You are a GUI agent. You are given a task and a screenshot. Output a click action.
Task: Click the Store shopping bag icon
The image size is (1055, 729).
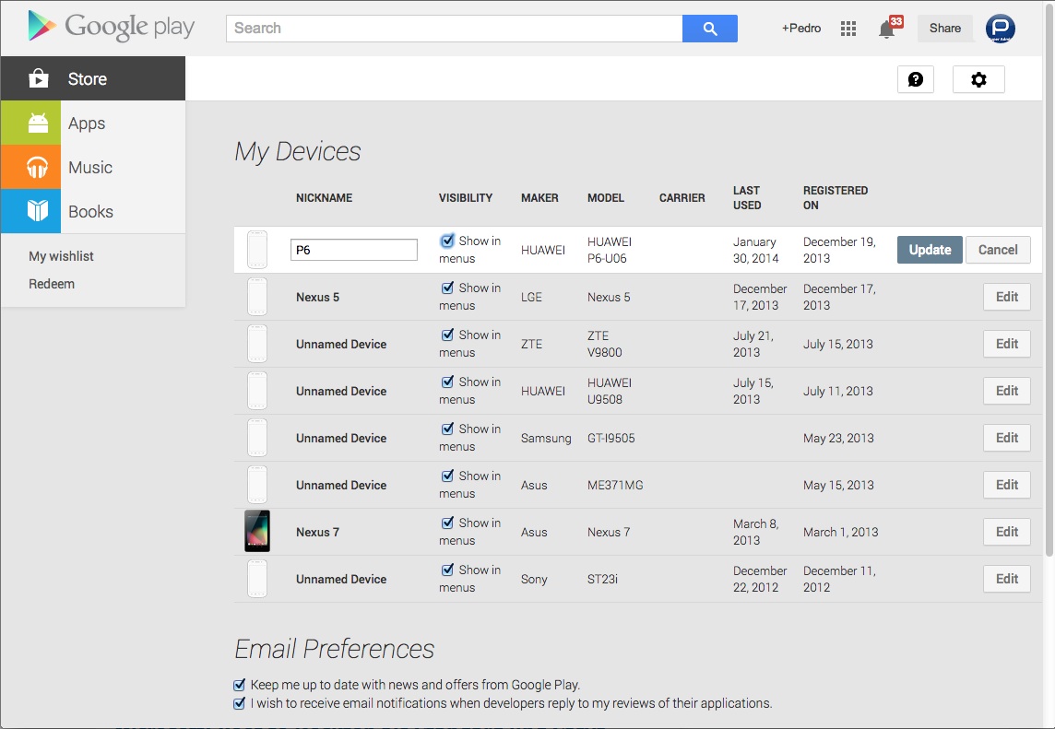[39, 78]
